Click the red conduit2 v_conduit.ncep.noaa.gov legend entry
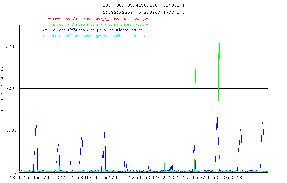 point(95,19)
